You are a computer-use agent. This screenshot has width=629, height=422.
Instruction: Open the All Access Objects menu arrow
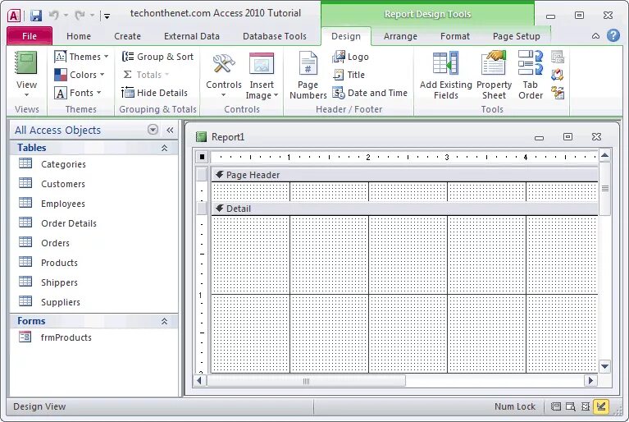click(153, 130)
